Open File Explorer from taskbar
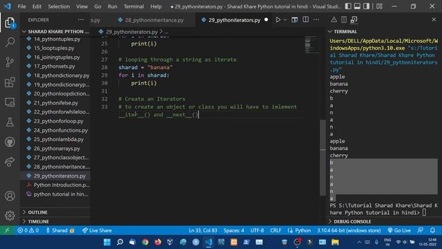The image size is (442, 249). pyautogui.click(x=335, y=242)
